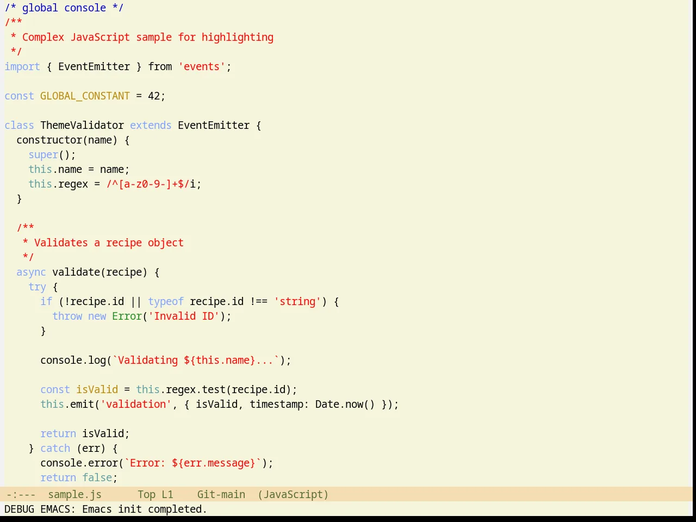
Task: Click 'L1' line number in mode line
Action: [167, 494]
